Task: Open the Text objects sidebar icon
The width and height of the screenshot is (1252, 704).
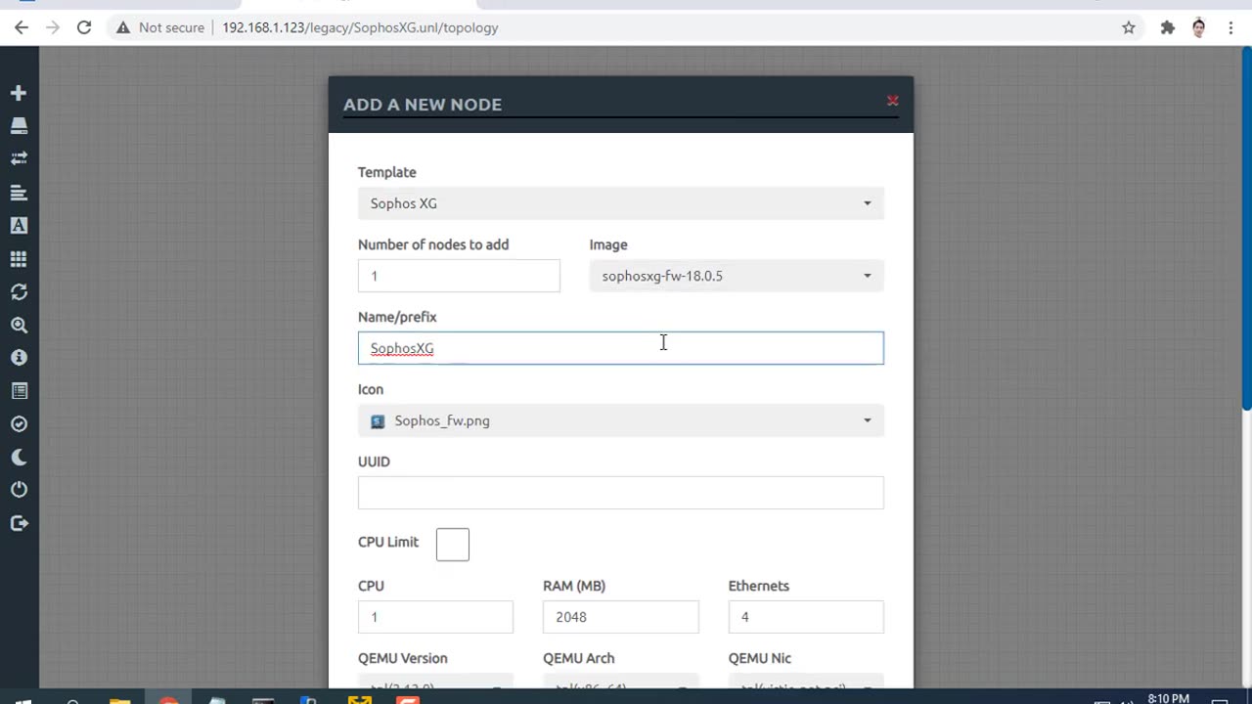Action: click(19, 225)
